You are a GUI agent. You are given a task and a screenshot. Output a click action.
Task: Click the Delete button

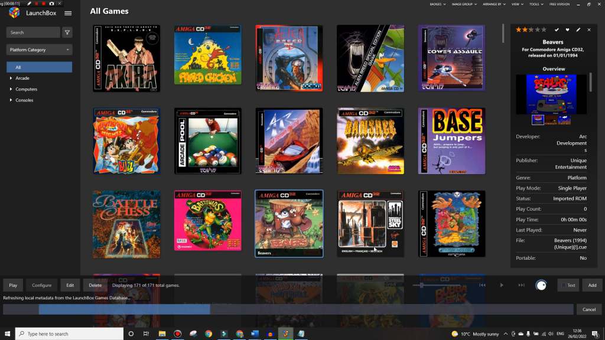[95, 285]
